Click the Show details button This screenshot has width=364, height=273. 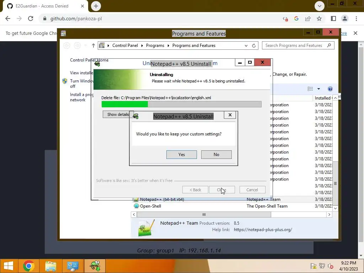click(x=118, y=114)
